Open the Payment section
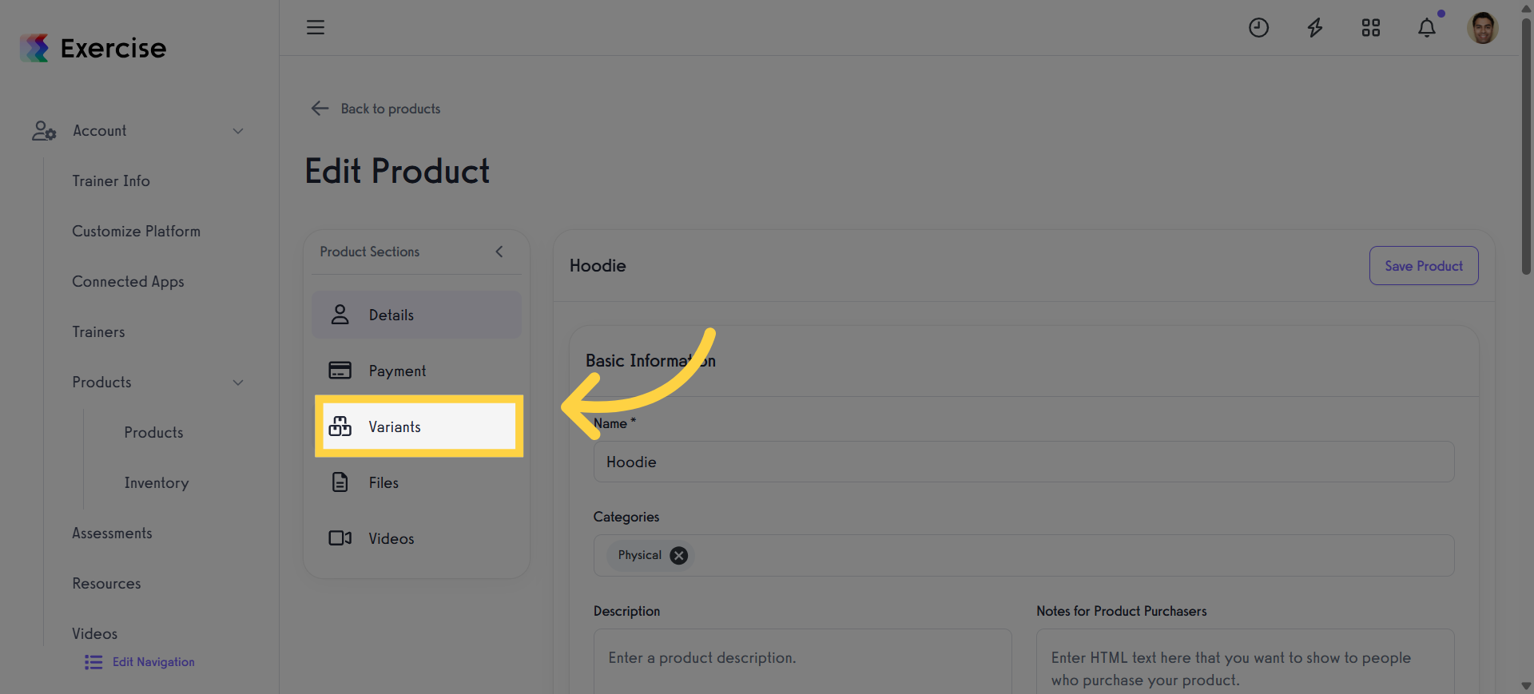Screen dimensions: 1534x694 click(x=416, y=371)
